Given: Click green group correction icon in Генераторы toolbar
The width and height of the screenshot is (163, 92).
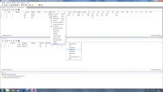Looking at the screenshot, I should (13, 10).
